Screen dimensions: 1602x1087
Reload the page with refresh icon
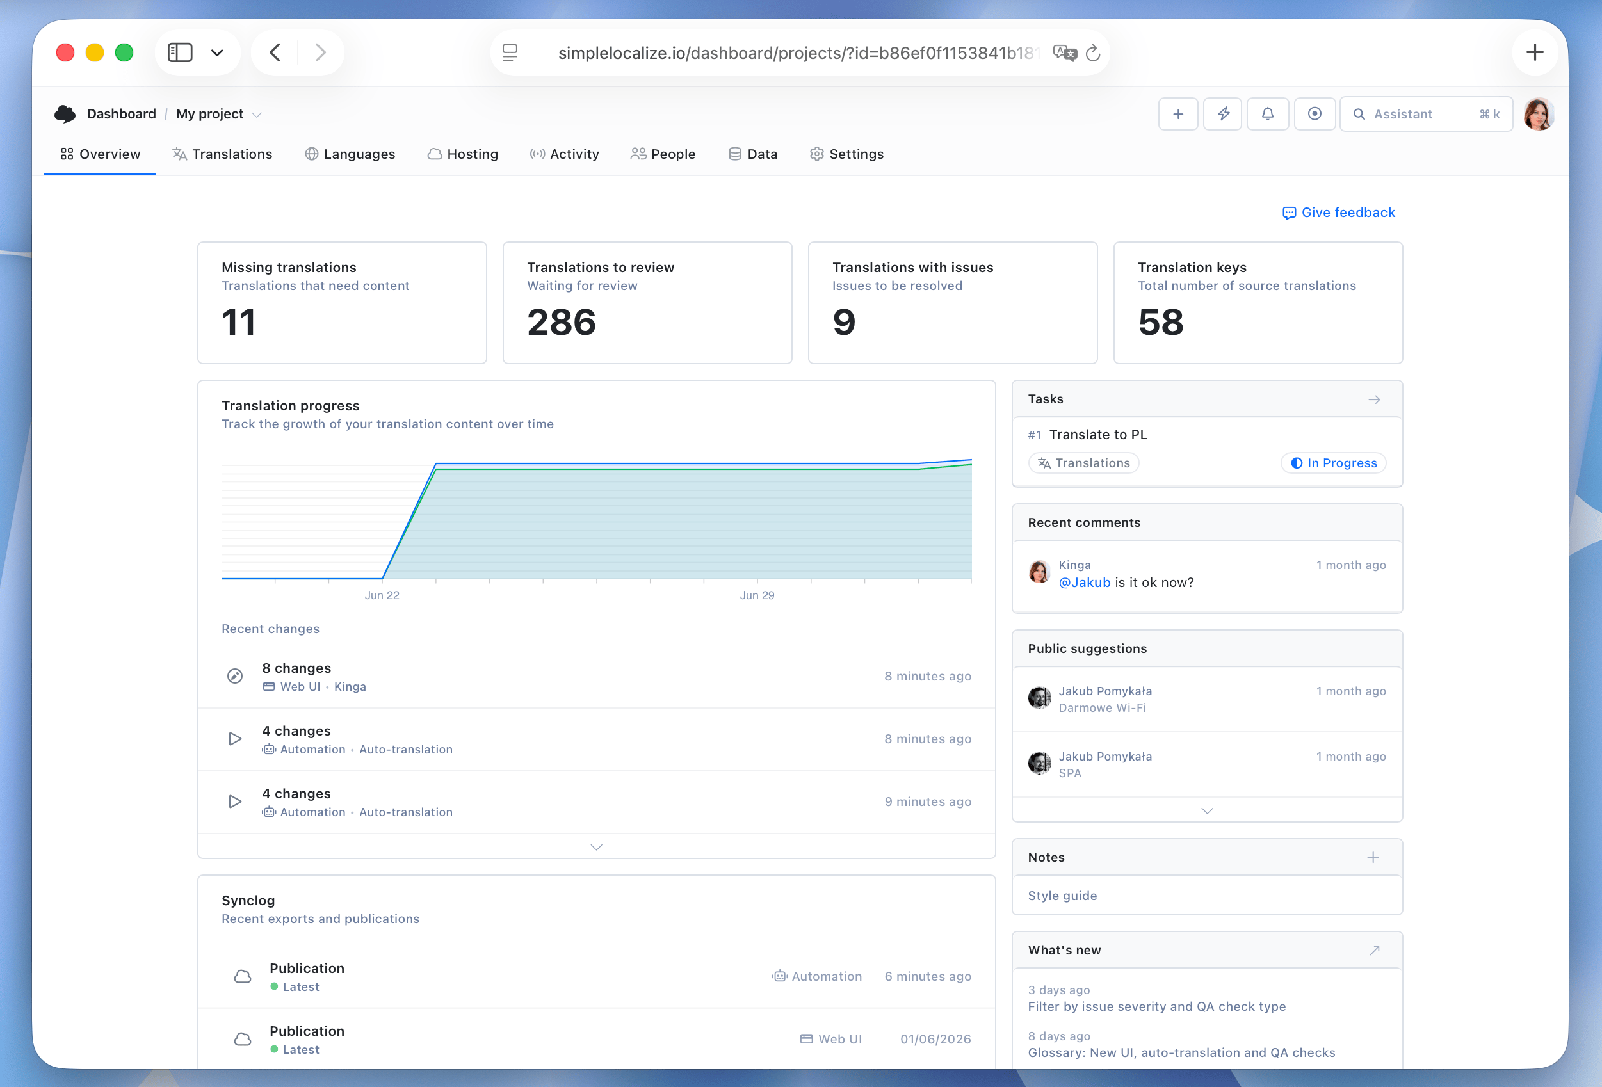pos(1092,53)
